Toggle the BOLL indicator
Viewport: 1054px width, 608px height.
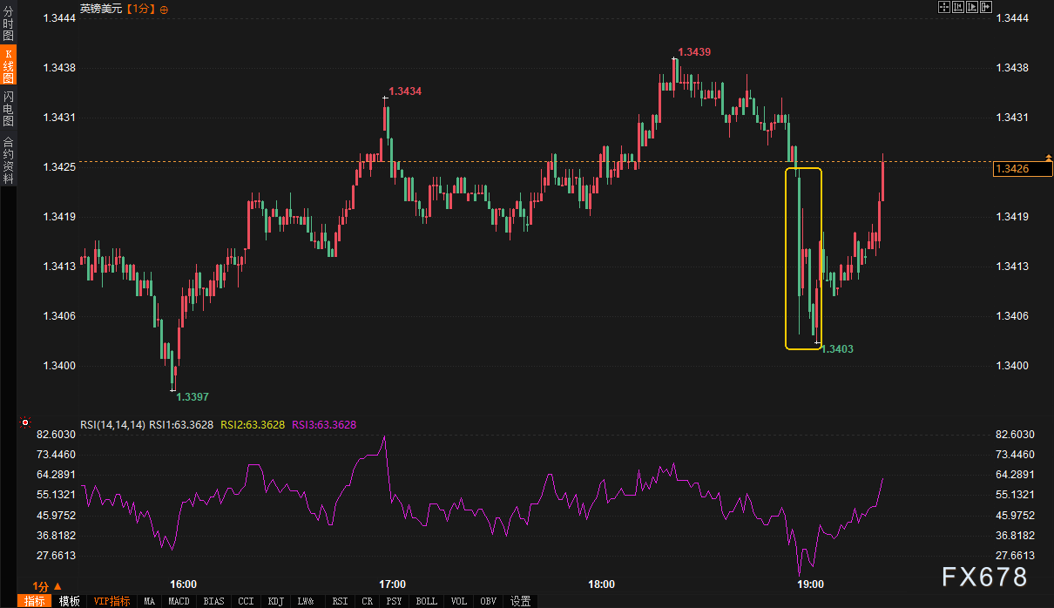point(426,601)
